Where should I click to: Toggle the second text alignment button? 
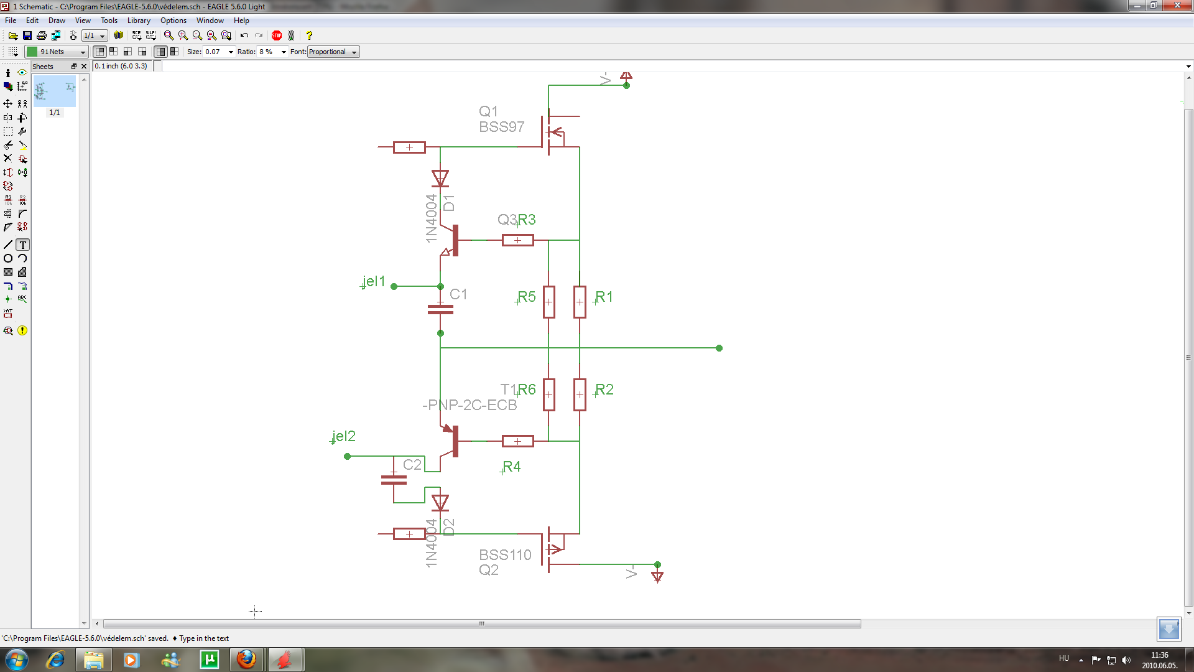click(x=114, y=52)
